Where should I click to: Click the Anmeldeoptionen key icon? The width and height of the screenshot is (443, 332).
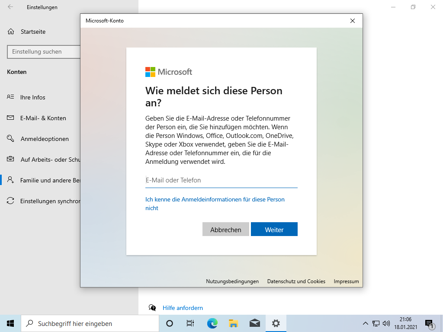click(x=10, y=138)
